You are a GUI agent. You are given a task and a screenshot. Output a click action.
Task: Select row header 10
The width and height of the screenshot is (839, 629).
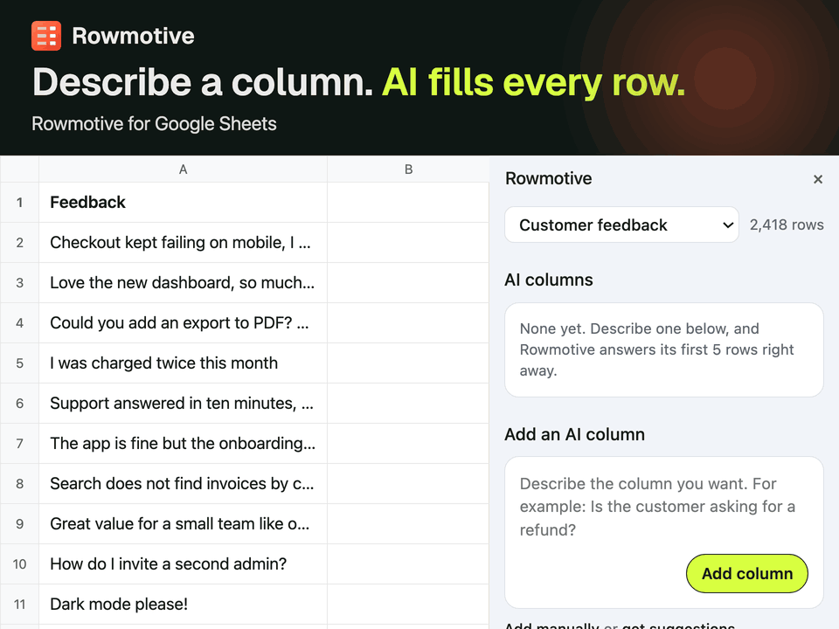(x=20, y=563)
